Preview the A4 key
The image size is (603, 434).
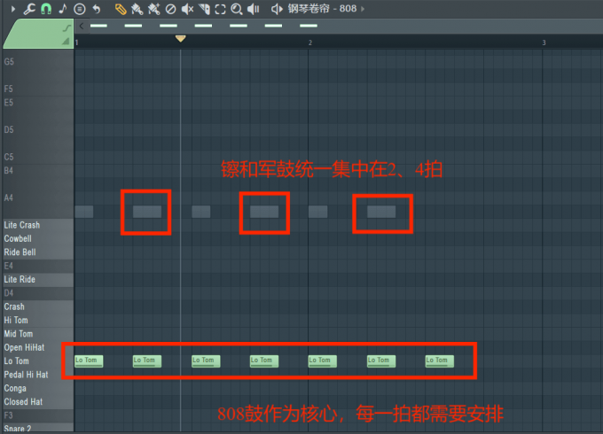(x=37, y=198)
